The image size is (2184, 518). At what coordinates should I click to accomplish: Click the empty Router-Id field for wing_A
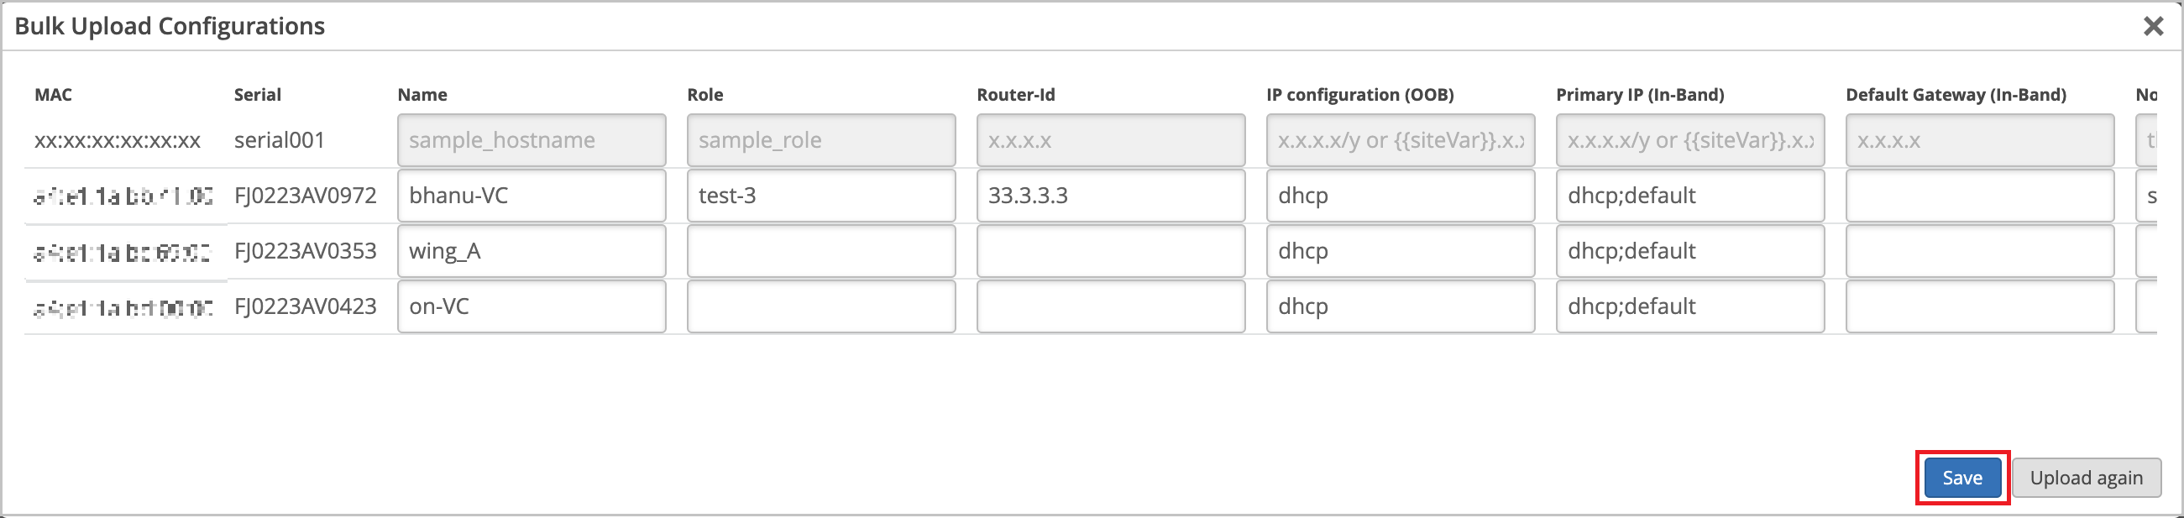coord(1111,251)
